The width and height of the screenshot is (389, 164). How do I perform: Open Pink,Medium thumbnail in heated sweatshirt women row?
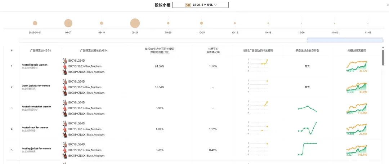65,108
